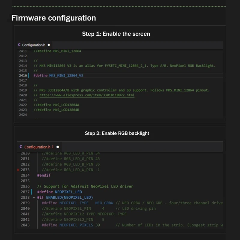Click the unsaved dot on the upper Configuration.h tab
This screenshot has height=240, width=240.
(49, 45)
